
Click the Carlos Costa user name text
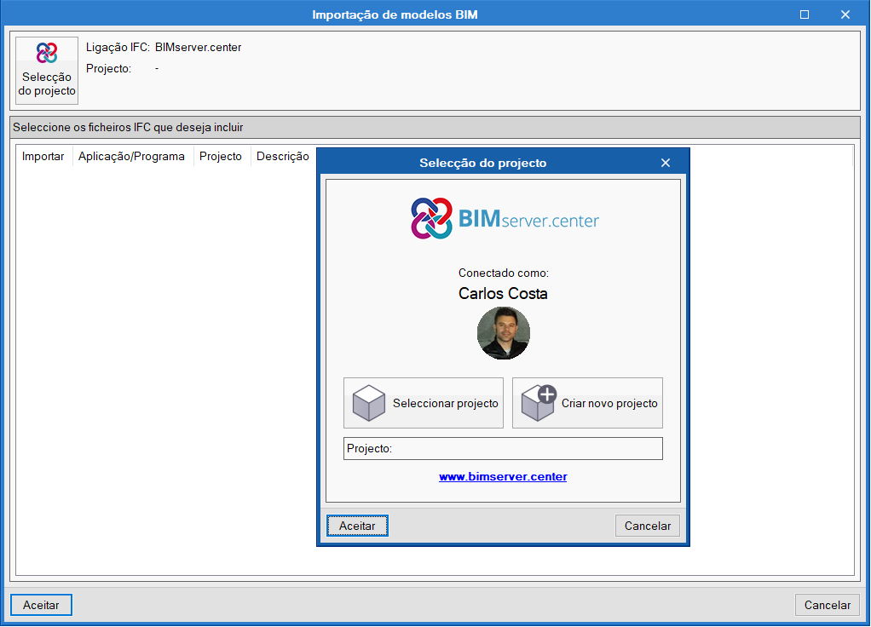503,293
